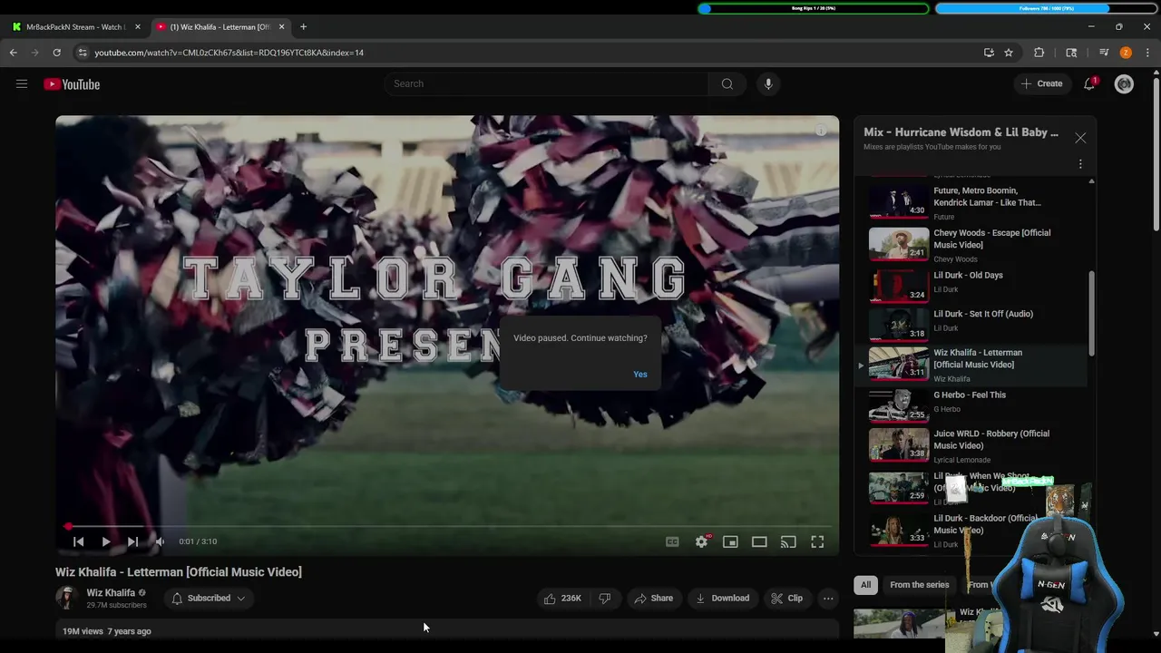
Task: Focus the YouTube search field
Action: click(546, 83)
